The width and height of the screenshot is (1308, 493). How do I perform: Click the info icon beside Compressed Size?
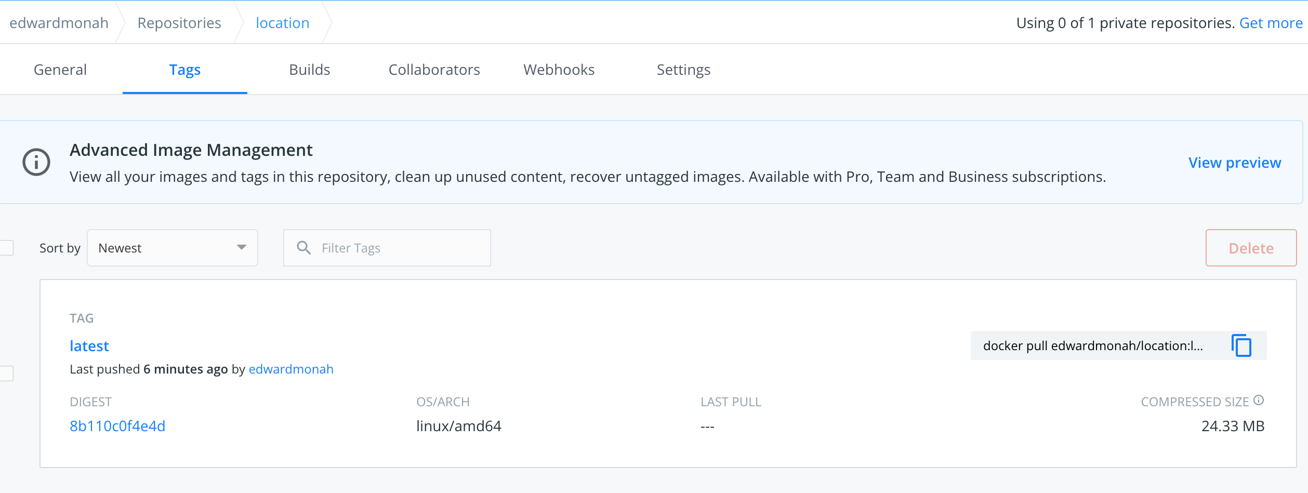click(x=1259, y=400)
